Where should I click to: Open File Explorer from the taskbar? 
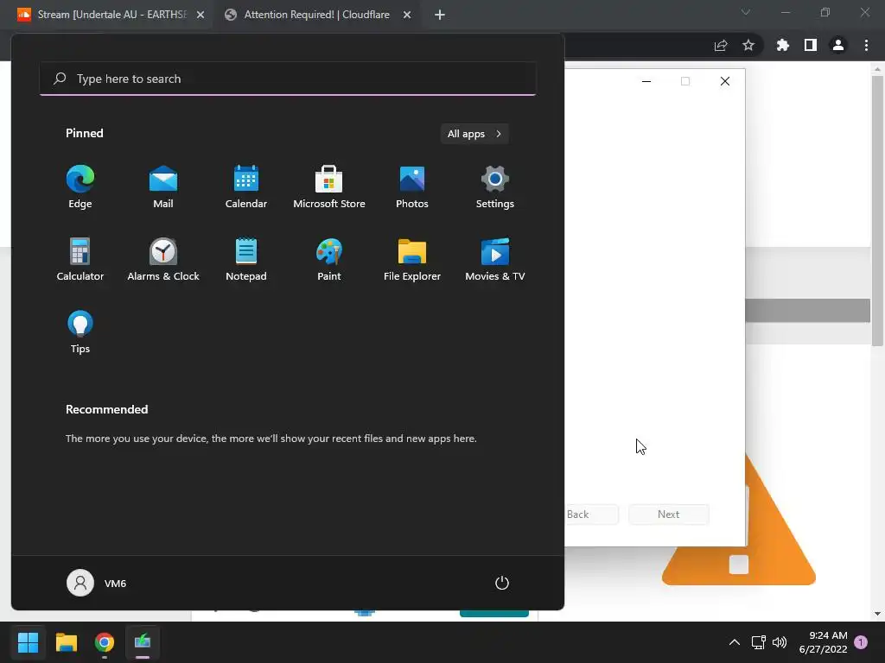(66, 642)
